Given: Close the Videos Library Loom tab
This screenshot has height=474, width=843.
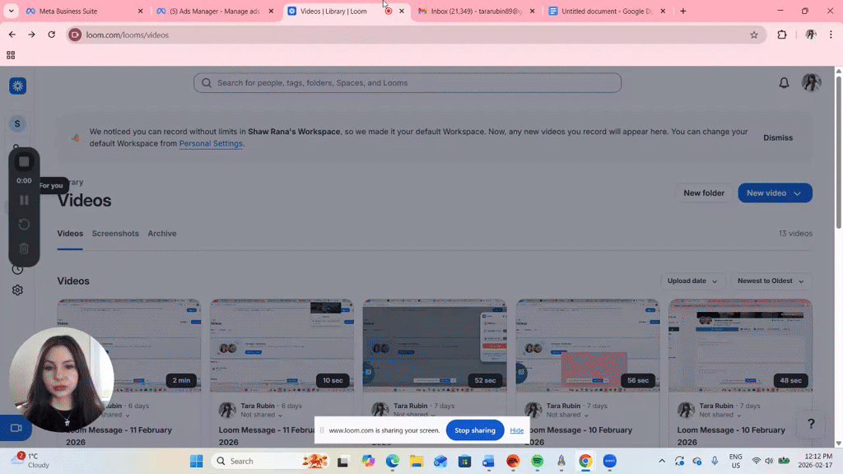Looking at the screenshot, I should [x=402, y=11].
